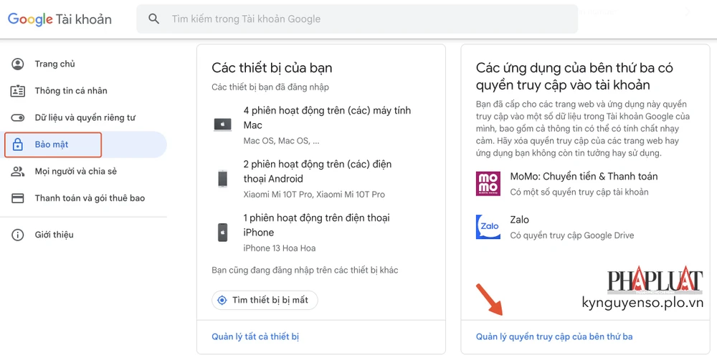This screenshot has width=717, height=360.
Task: Click the Trang chủ account icon
Action: [18, 64]
